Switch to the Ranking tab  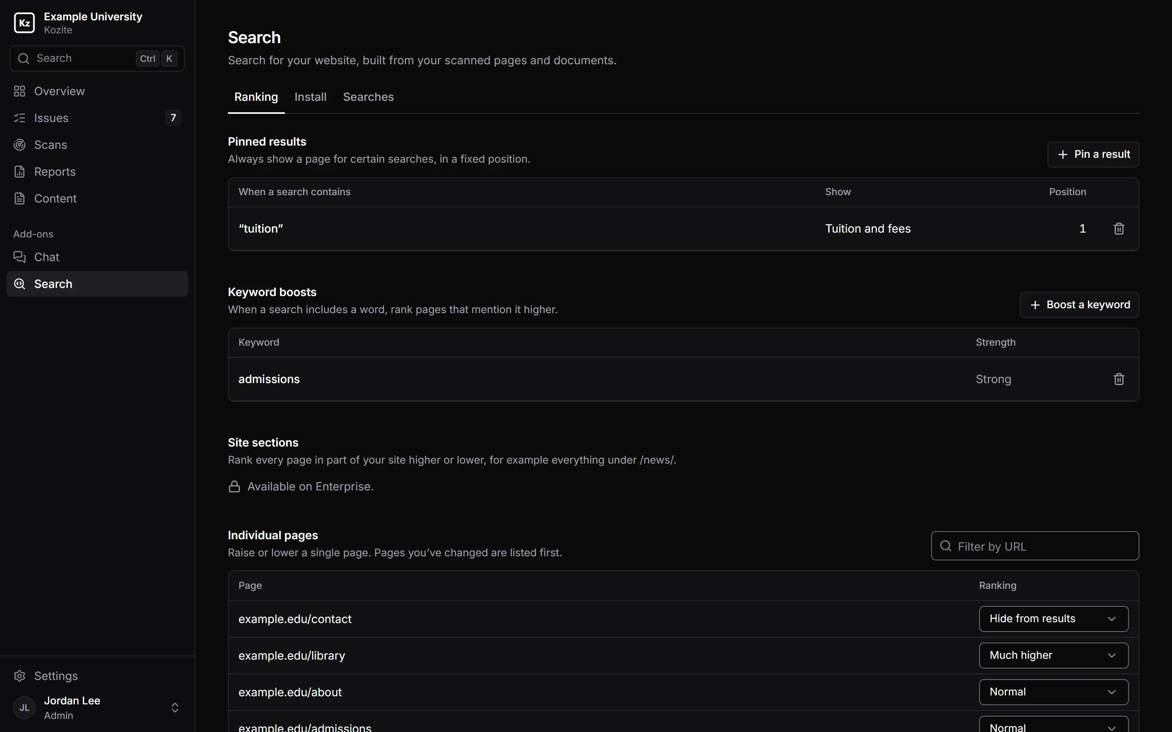pos(256,97)
